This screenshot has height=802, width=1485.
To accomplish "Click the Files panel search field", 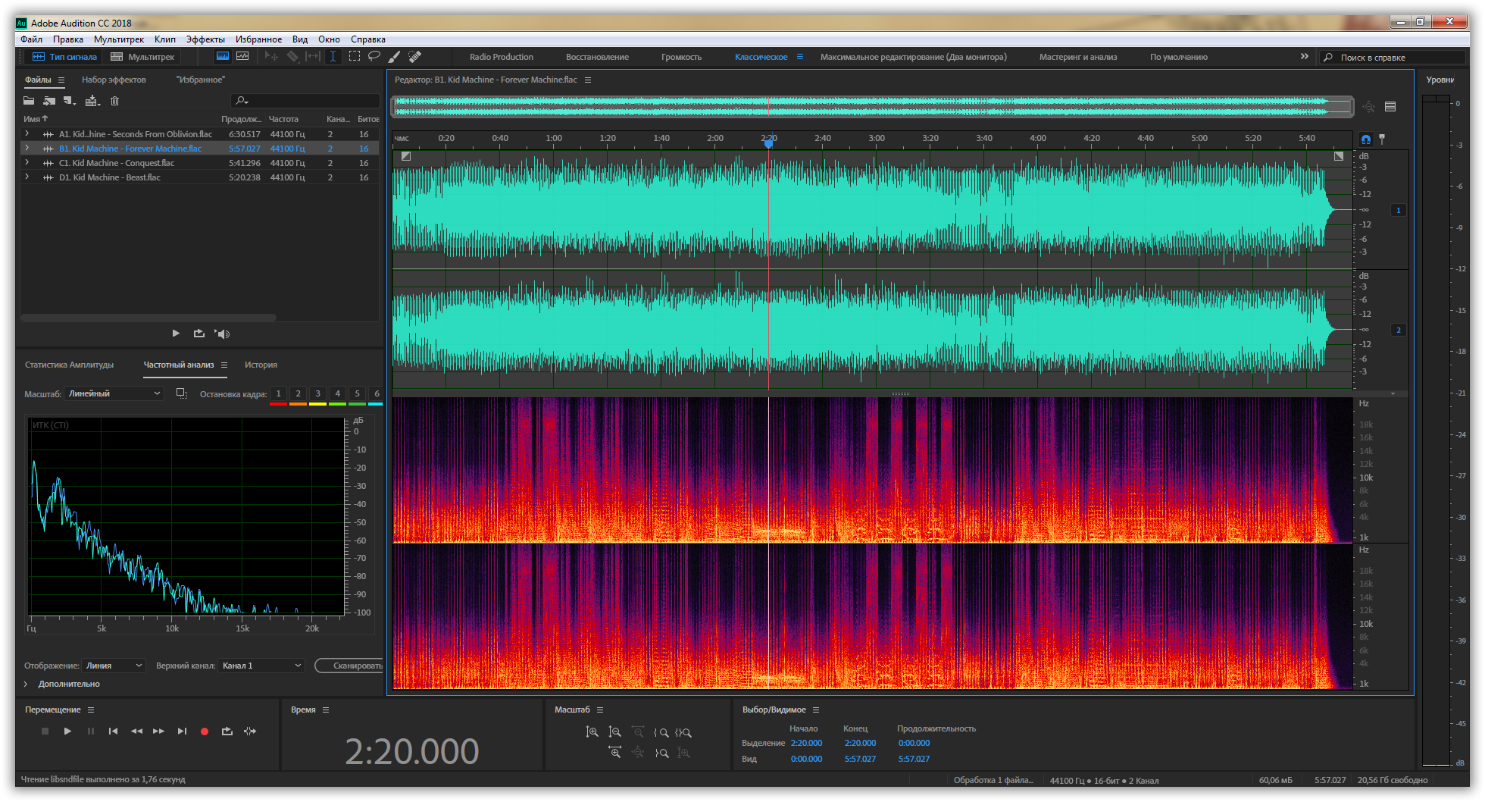I will 305,101.
